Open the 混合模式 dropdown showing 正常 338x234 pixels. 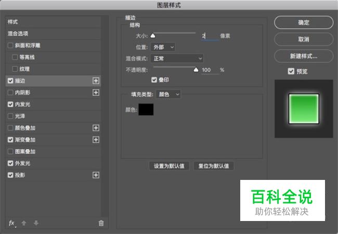(x=177, y=58)
